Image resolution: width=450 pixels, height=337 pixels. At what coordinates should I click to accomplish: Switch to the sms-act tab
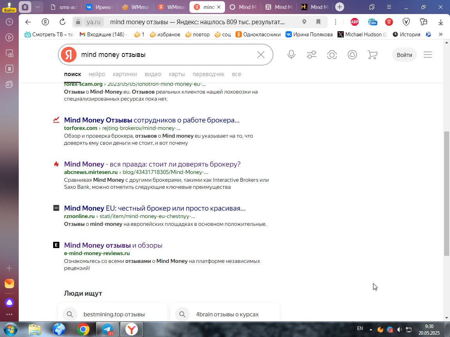coord(64,7)
